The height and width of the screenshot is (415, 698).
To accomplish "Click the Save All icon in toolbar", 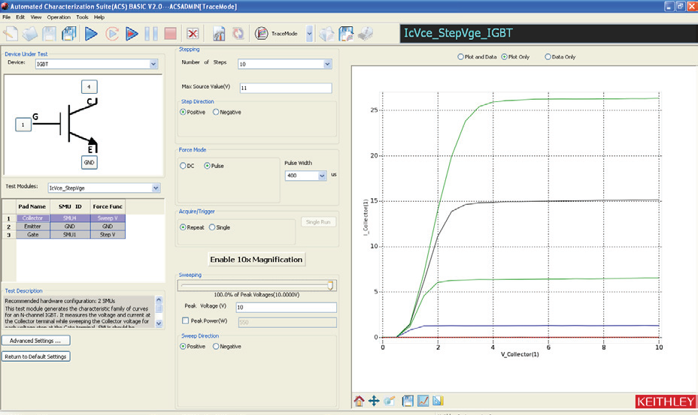I will coord(68,34).
